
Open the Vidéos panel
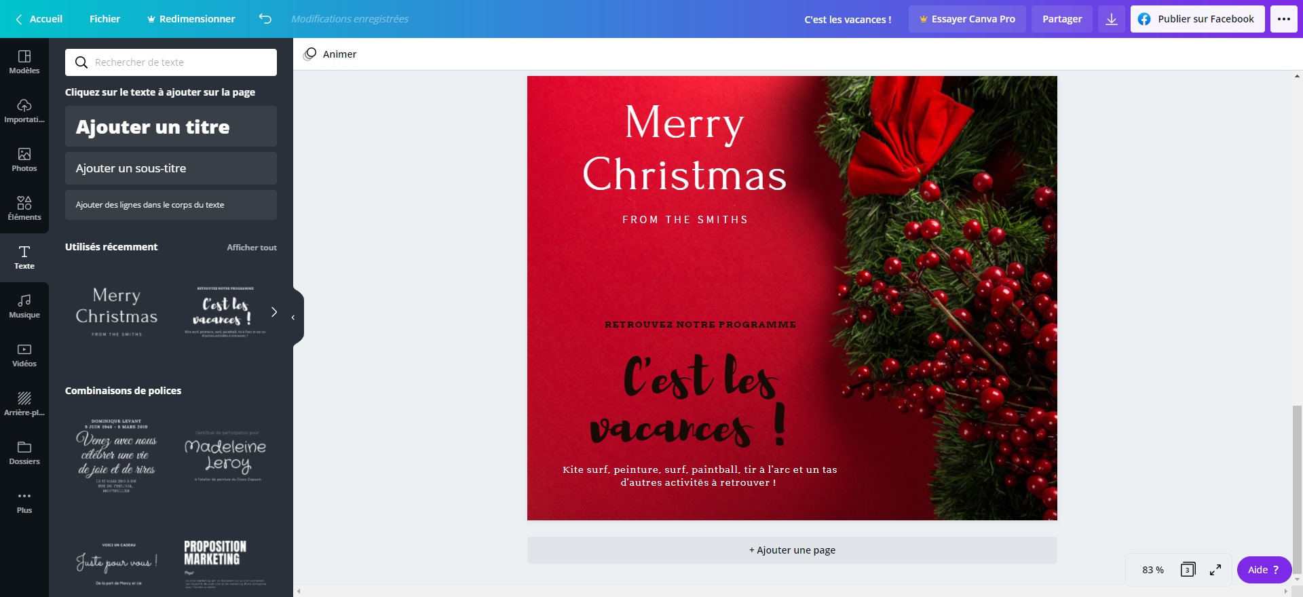click(x=24, y=355)
